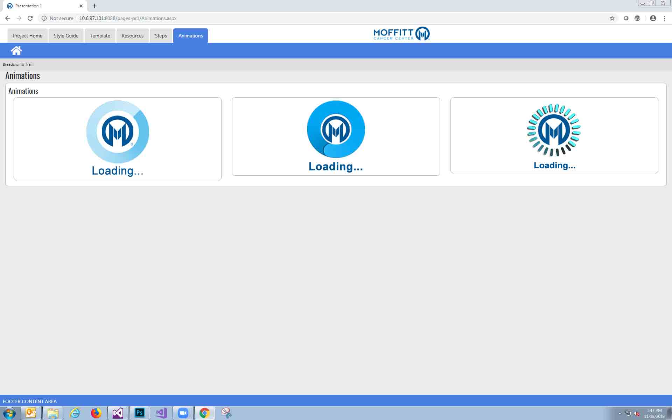Viewport: 672px width, 420px height.
Task: Open Photoshop from the taskbar
Action: click(x=139, y=413)
